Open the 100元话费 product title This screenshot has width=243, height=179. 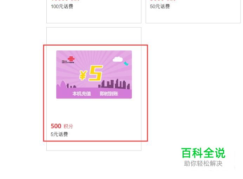click(62, 7)
